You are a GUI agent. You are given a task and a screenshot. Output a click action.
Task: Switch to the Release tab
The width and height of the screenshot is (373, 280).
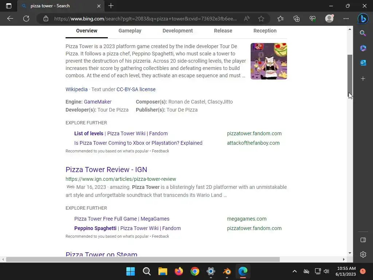[x=223, y=31]
